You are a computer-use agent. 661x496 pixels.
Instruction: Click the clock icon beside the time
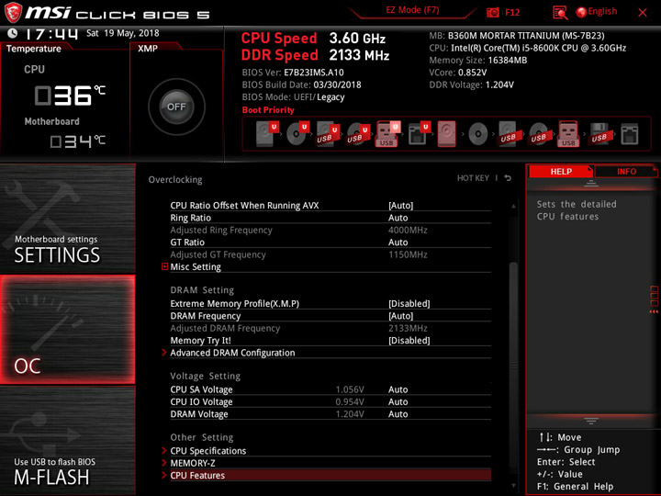coord(13,33)
